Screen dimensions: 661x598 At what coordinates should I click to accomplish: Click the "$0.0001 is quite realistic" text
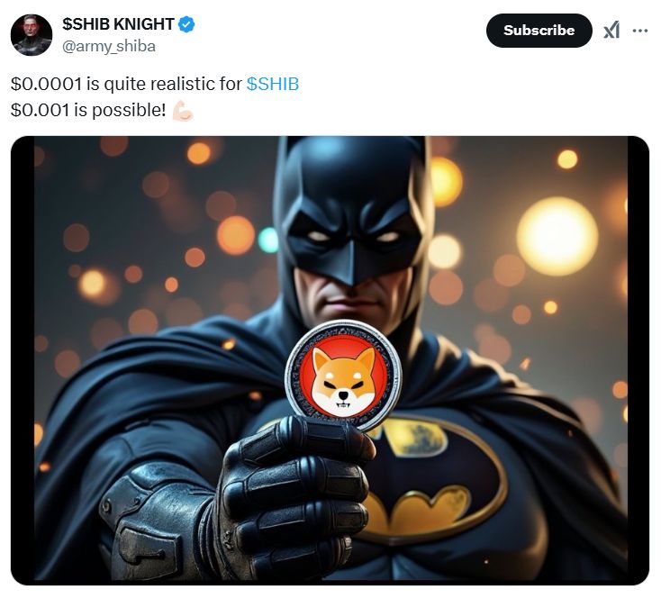[126, 85]
